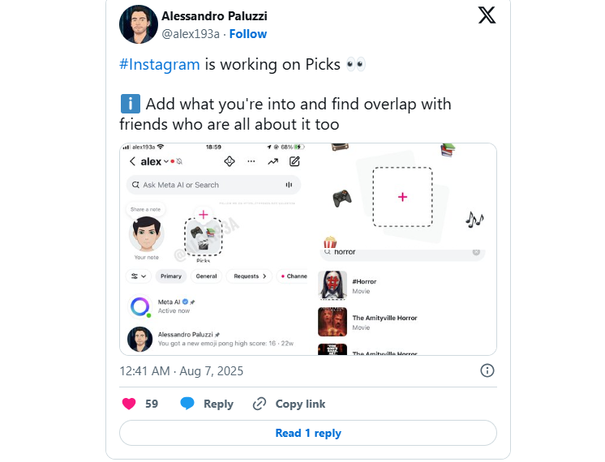
Task: Click the X logo icon
Action: click(x=487, y=15)
